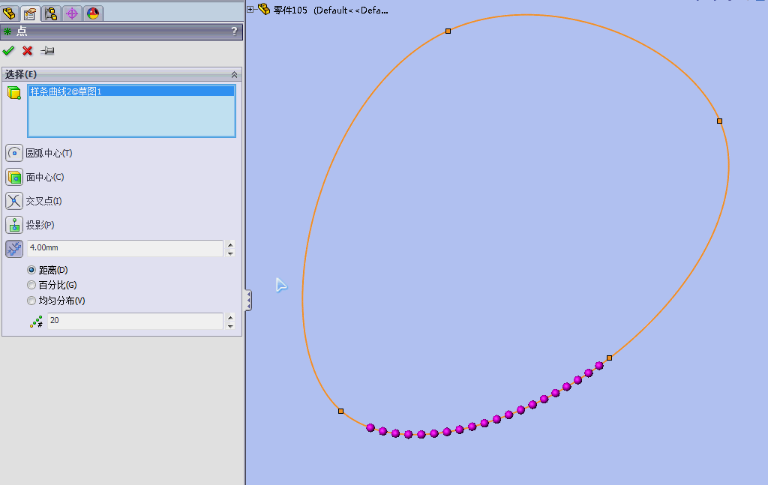Viewport: 768px width, 485px height.
Task: Select the 均匀分布(V) radio button
Action: coord(31,301)
